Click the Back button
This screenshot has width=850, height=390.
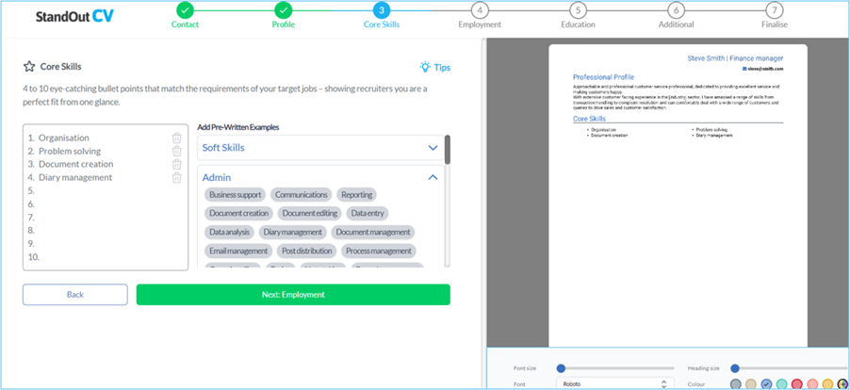tap(75, 295)
